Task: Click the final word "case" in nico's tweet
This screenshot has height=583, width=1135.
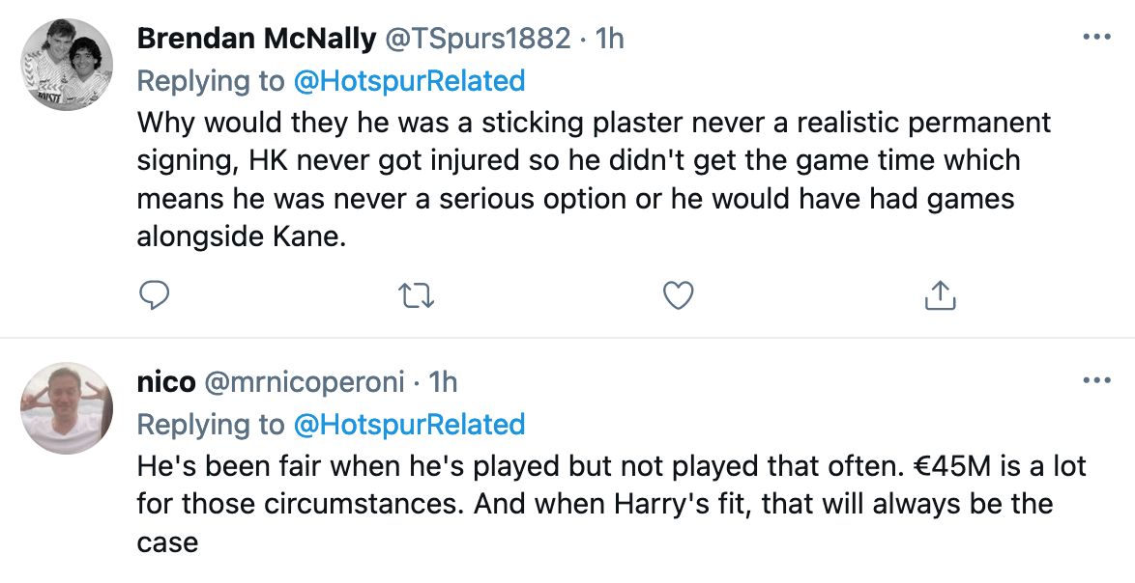Action: 167,541
